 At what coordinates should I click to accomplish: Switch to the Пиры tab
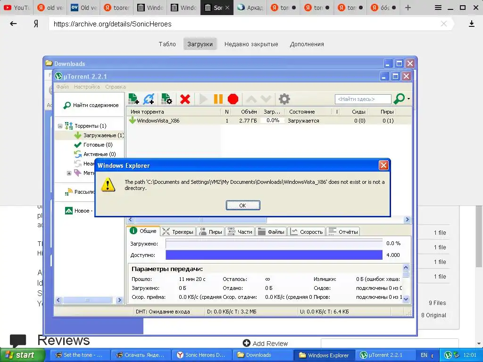click(211, 232)
